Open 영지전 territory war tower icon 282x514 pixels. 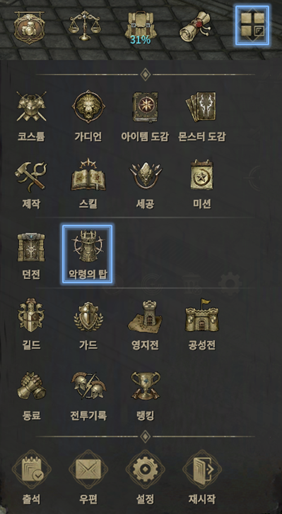pos(145,324)
